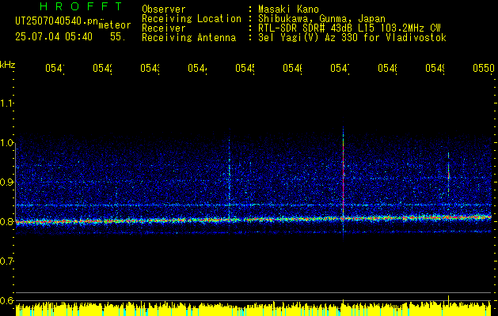Select the file name UT2507040540.pn
This screenshot has width=498, height=316.
(x=57, y=21)
